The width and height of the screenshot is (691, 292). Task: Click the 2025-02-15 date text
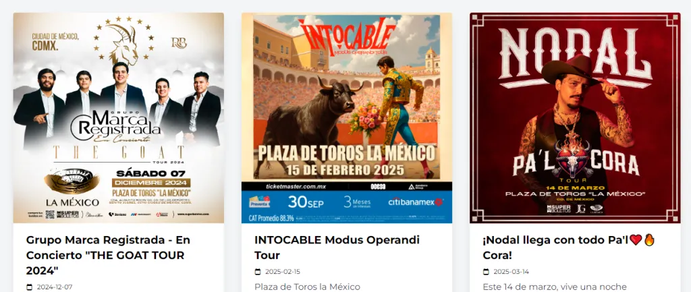(x=283, y=272)
